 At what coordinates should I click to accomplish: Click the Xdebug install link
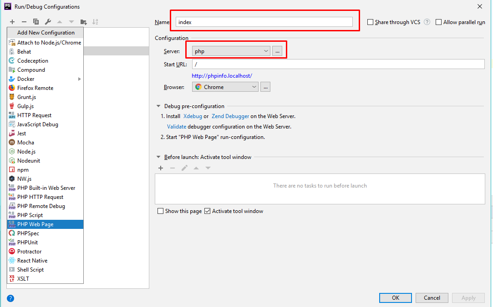point(193,116)
